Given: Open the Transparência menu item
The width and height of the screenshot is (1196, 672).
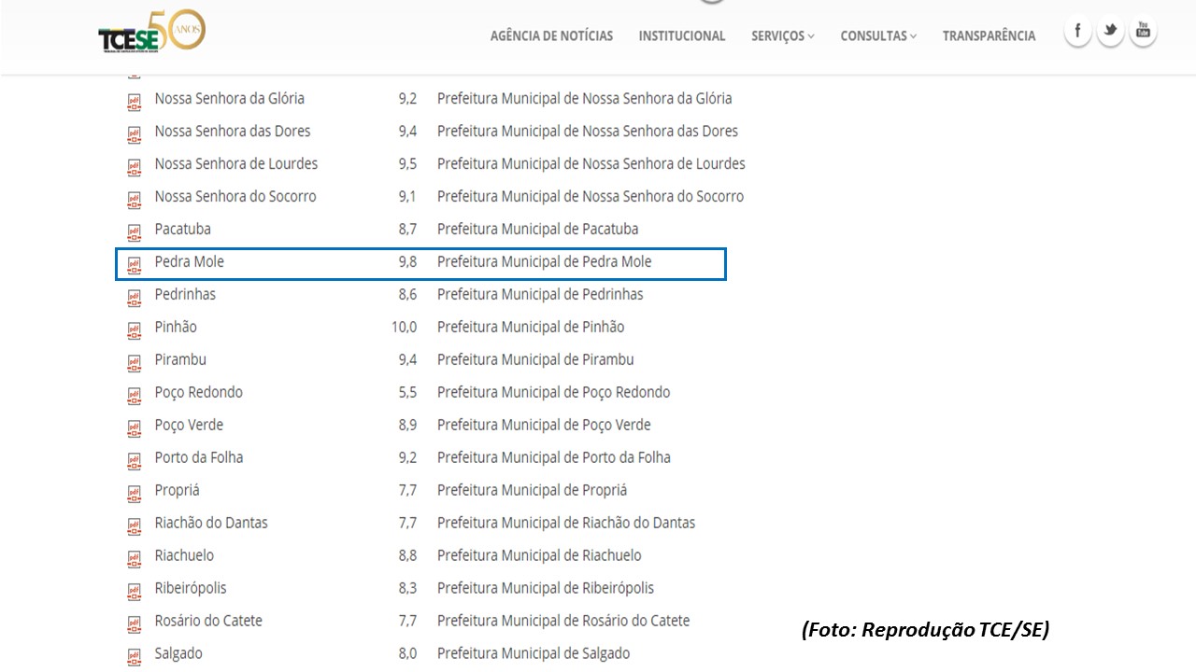Looking at the screenshot, I should (x=989, y=35).
